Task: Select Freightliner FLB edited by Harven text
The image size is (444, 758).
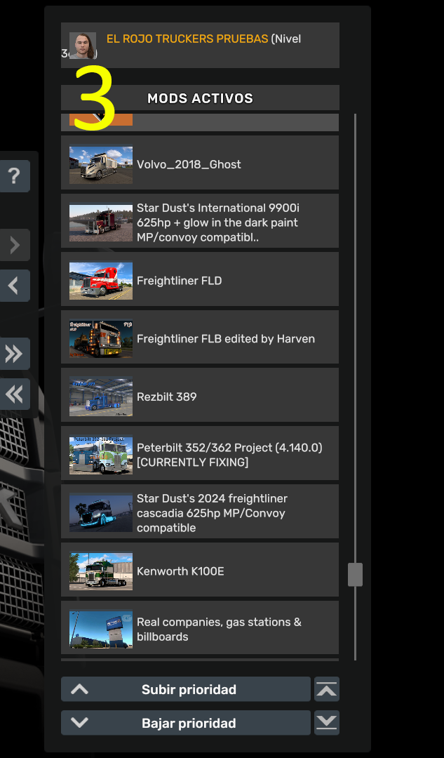Action: pos(226,339)
